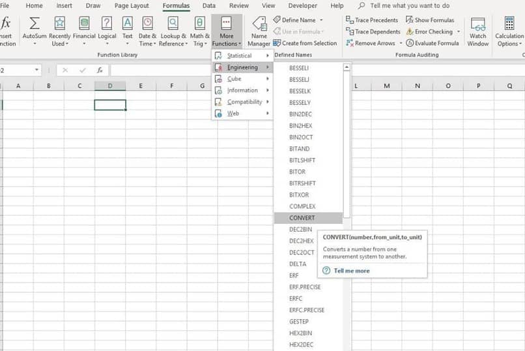This screenshot has height=351, width=525.
Task: Open Calculation Options
Action: click(509, 31)
